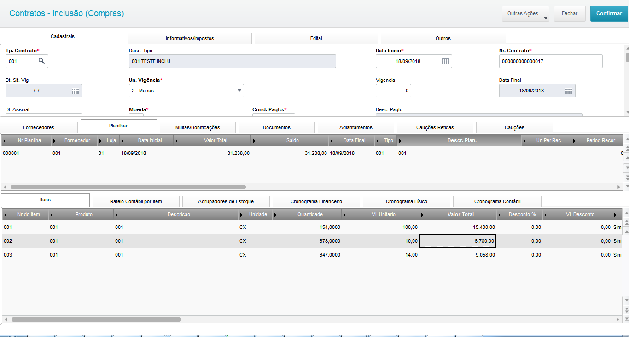
Task: Open Data Final calendar icon
Action: coord(569,91)
